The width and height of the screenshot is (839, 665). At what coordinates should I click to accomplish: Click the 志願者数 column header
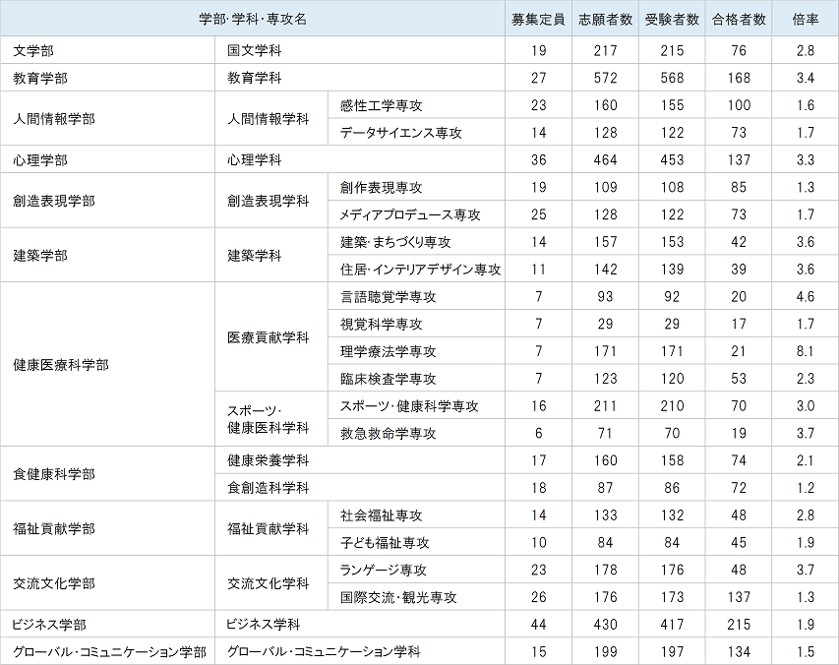pyautogui.click(x=605, y=20)
